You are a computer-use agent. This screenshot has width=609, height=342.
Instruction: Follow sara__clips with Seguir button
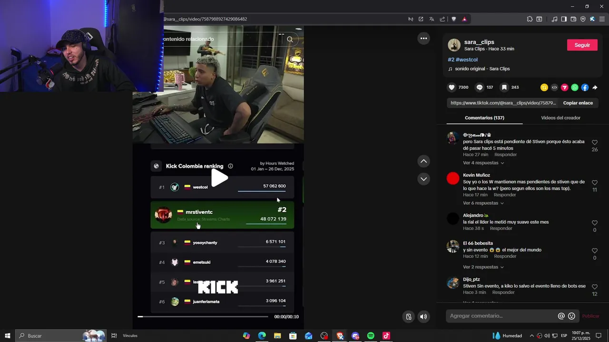[582, 45]
